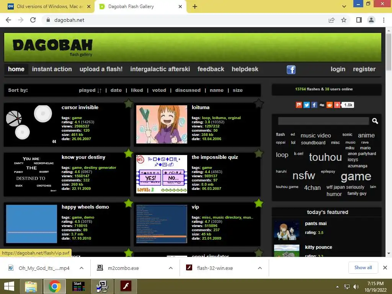Click the Facebook icon in the navigation bar
The image size is (392, 294).
291,69
